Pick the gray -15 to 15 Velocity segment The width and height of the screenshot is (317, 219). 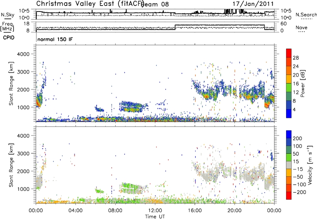pyautogui.click(x=289, y=165)
